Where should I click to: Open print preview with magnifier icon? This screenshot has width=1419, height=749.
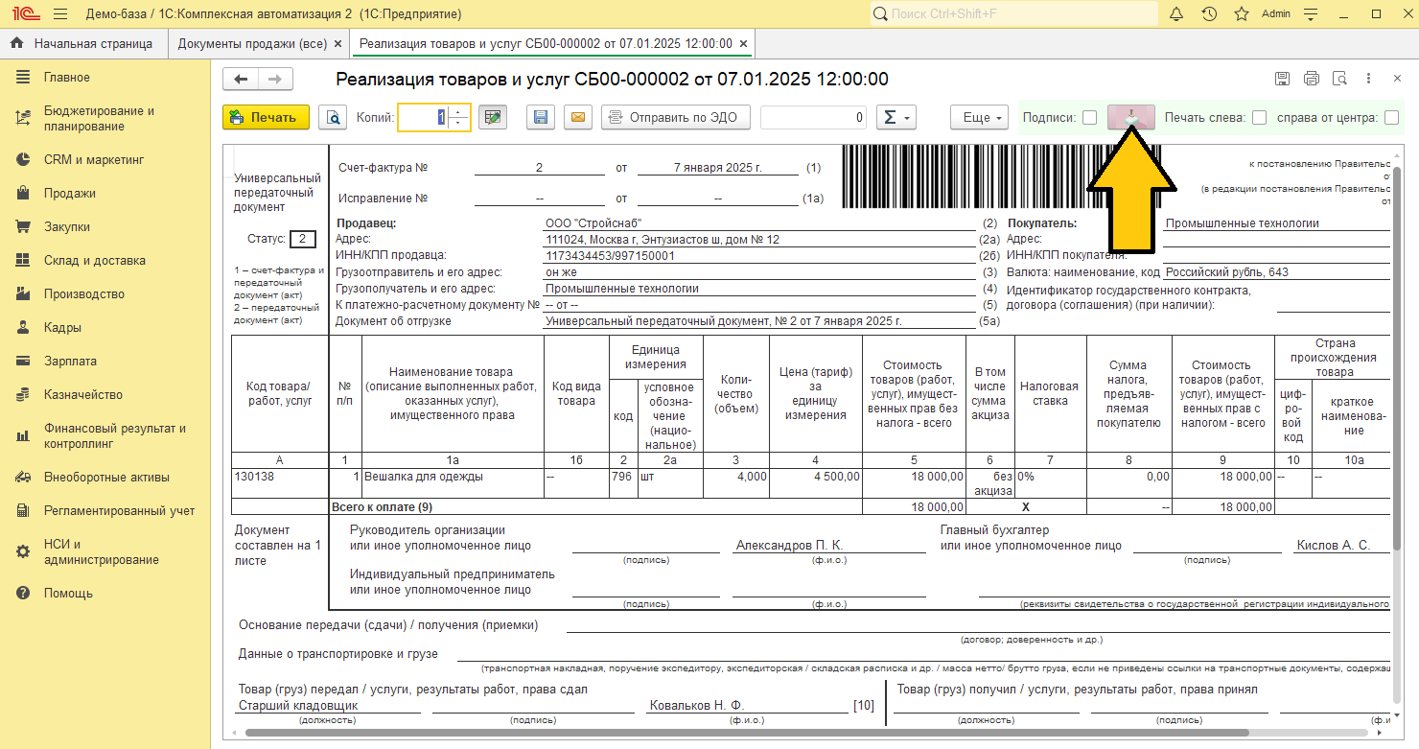pyautogui.click(x=333, y=117)
